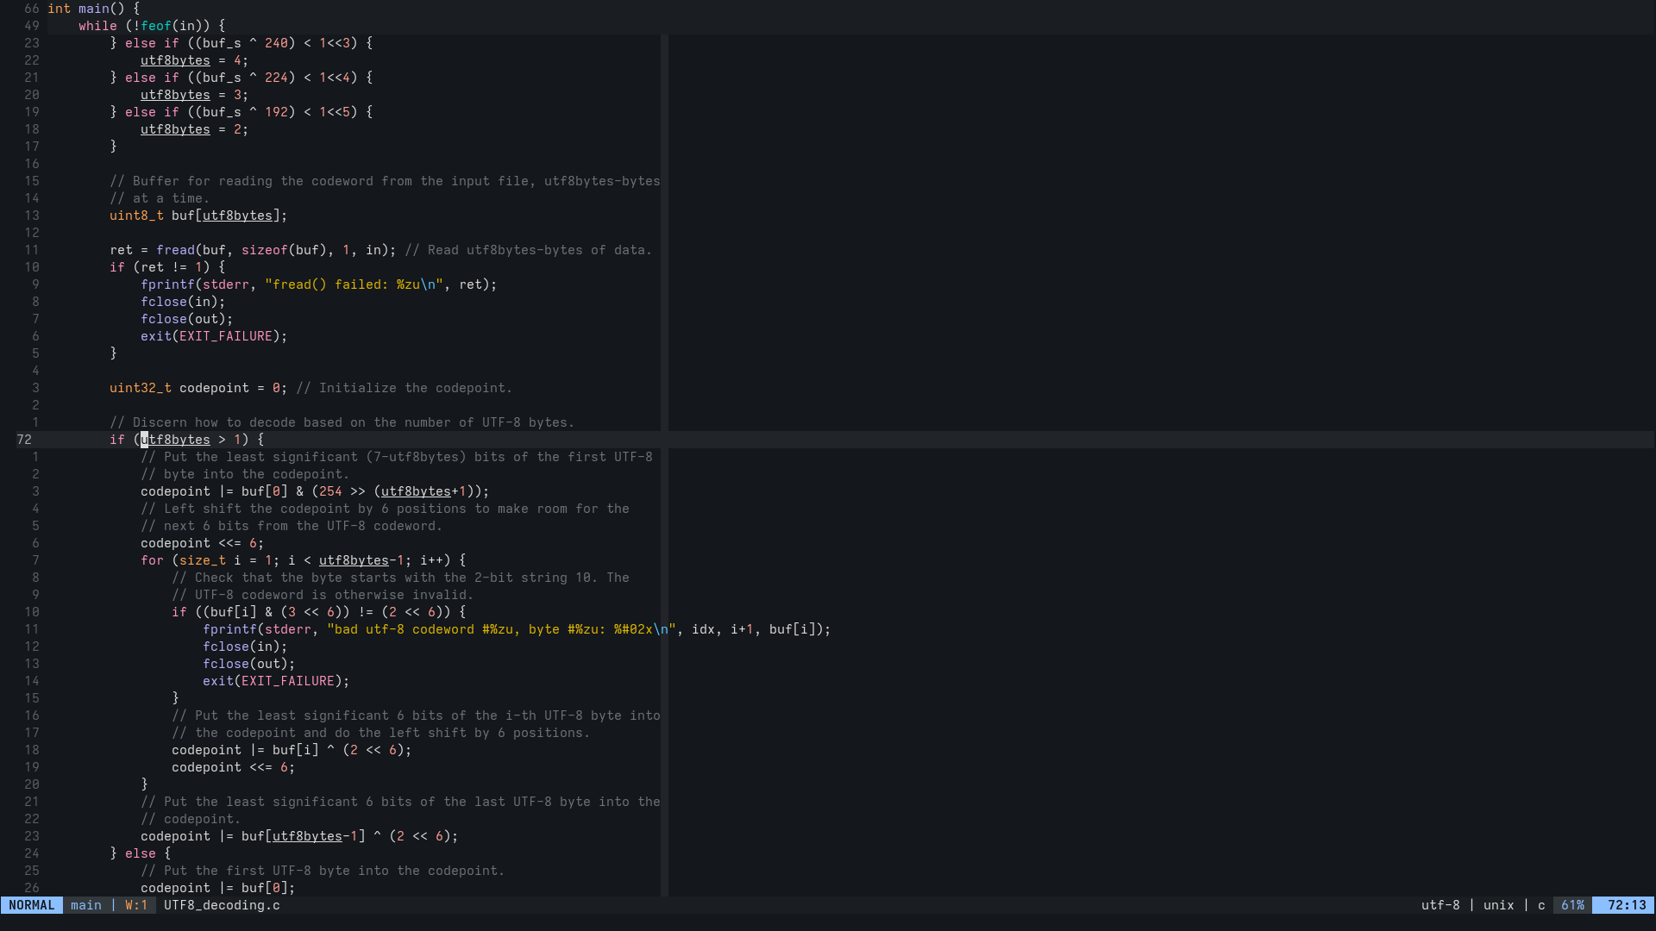Click 'codepoint |= buf[0] & (254 >>' line
The image size is (1656, 931).
click(315, 491)
